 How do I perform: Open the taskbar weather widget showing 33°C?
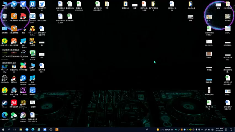[165, 130]
